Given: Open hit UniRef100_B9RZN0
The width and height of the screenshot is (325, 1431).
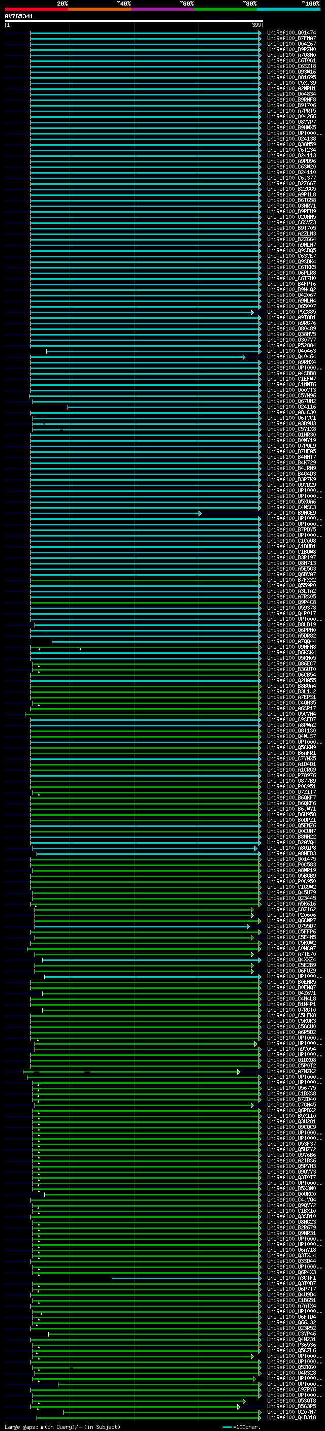Looking at the screenshot, I should [291, 50].
